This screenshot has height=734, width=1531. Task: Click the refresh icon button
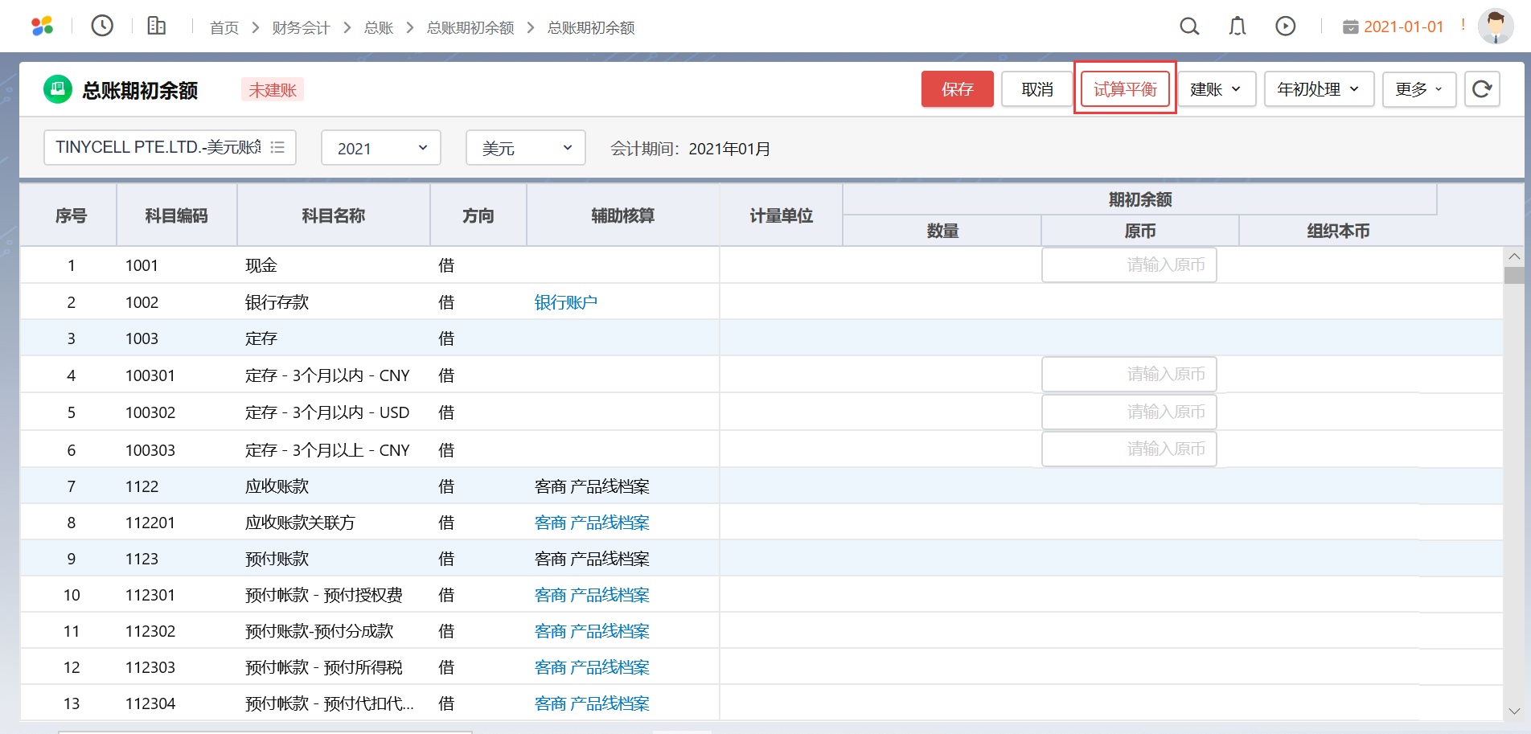click(x=1482, y=89)
